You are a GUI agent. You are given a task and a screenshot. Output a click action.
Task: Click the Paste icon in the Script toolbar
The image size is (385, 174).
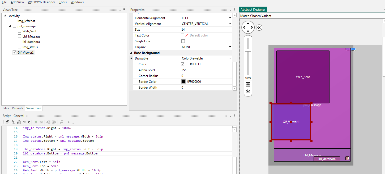click(19, 122)
